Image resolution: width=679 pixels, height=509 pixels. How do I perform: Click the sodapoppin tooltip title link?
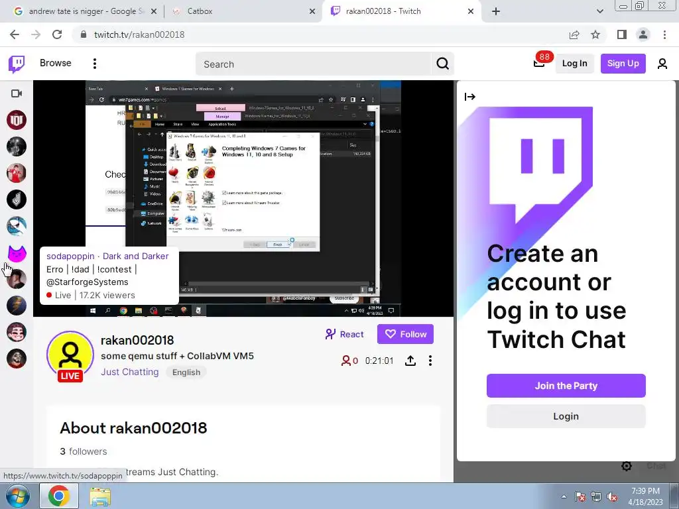click(x=107, y=256)
